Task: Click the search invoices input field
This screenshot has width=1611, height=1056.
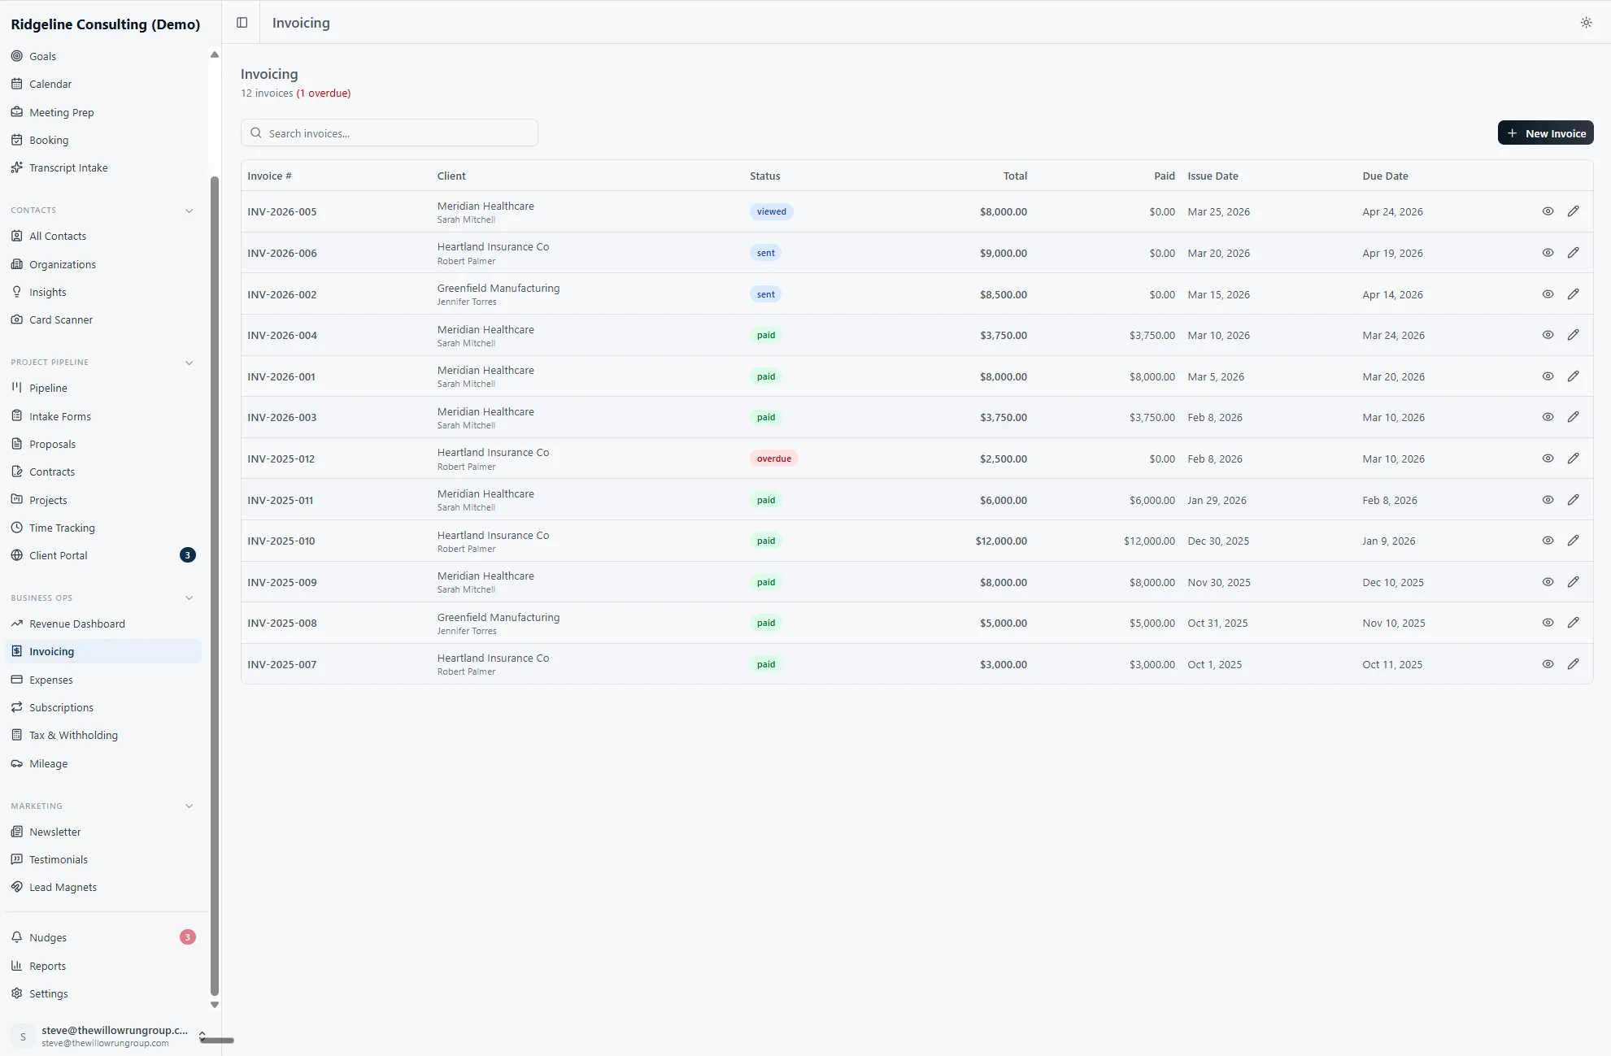Action: point(389,133)
